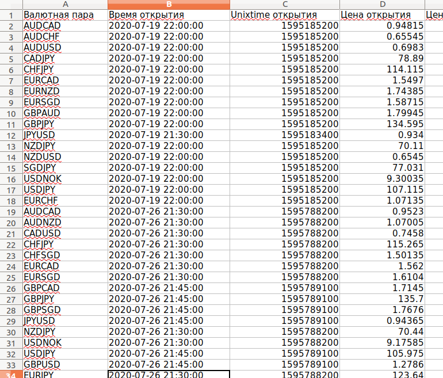Select the opening price 0.94365

click(382, 321)
